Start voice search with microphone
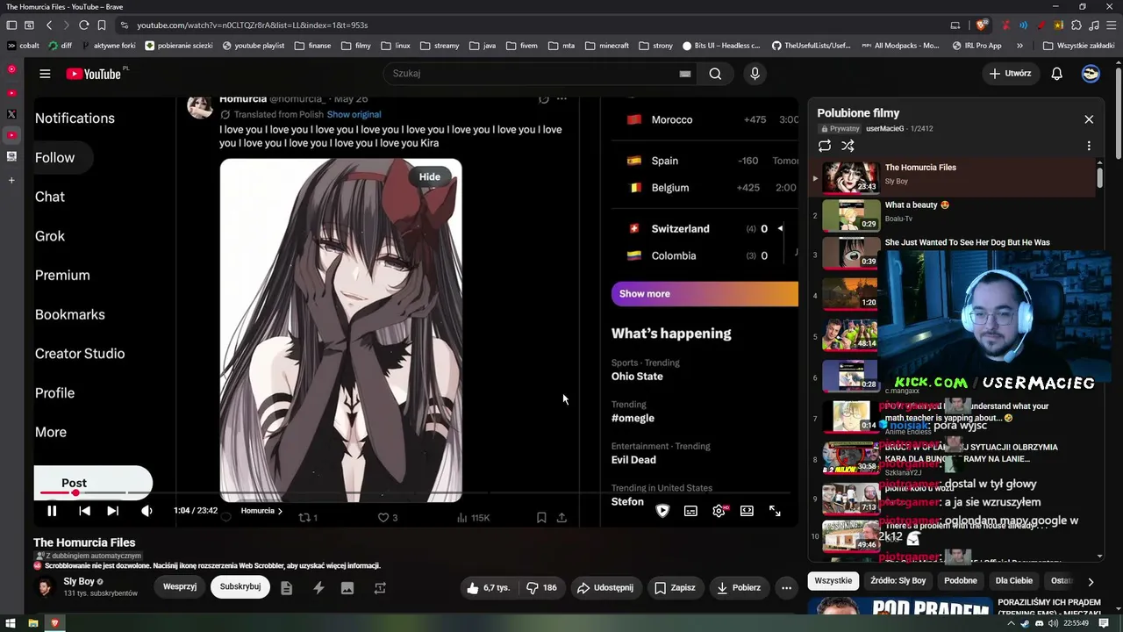This screenshot has height=632, width=1123. [x=755, y=74]
